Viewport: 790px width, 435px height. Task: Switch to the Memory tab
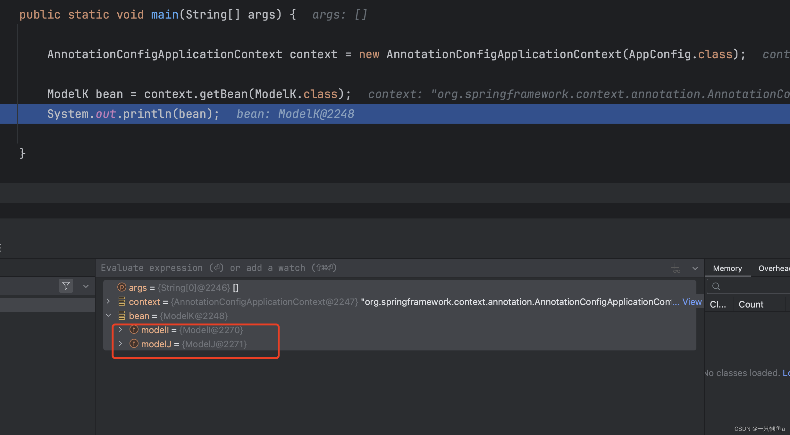coord(727,268)
